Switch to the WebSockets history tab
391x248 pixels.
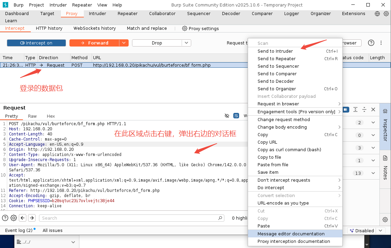tap(94, 28)
